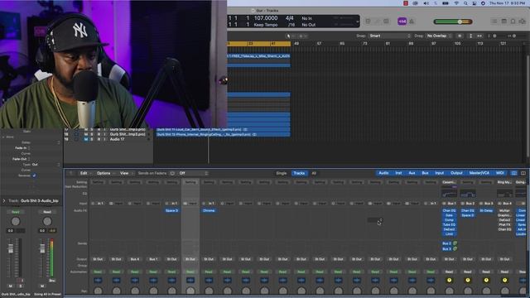This screenshot has height=298, width=530.
Task: Toggle the green send button beside Bus 3
Action: click(x=455, y=248)
